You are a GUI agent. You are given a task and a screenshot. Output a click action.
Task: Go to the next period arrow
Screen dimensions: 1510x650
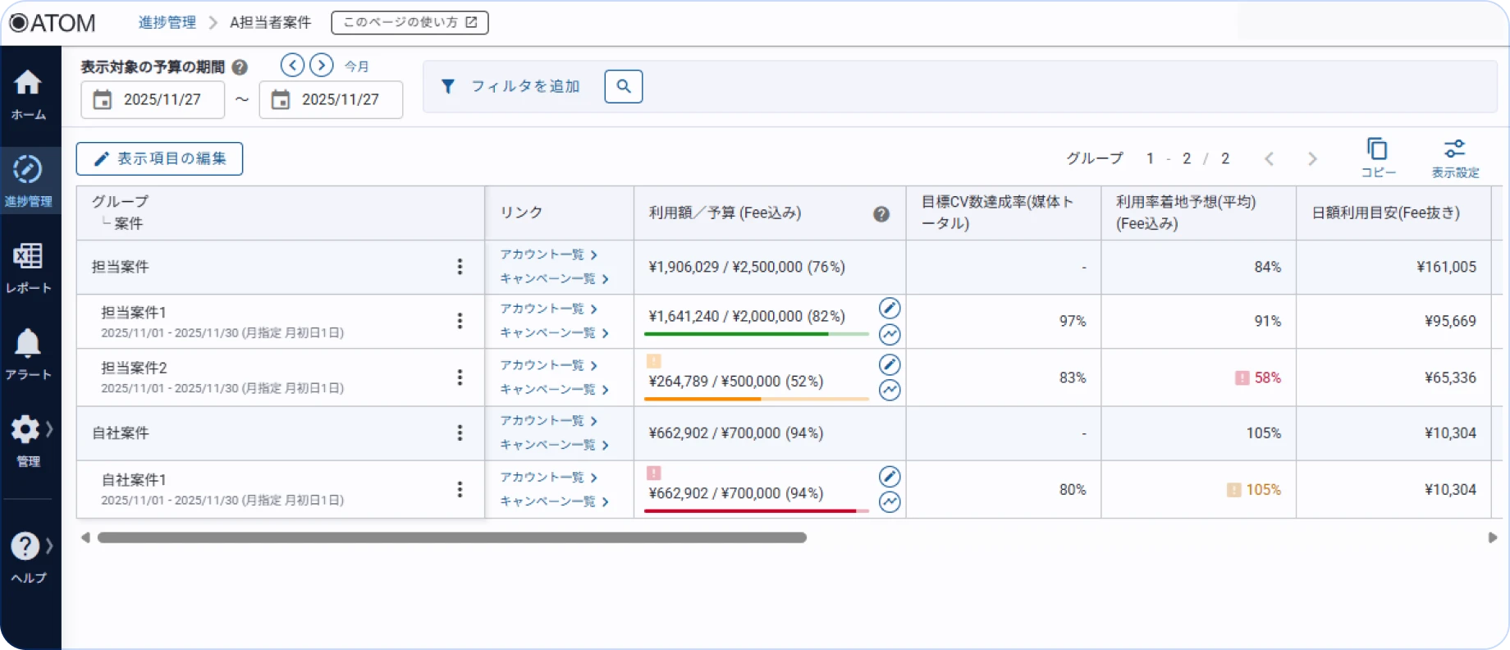click(x=321, y=65)
